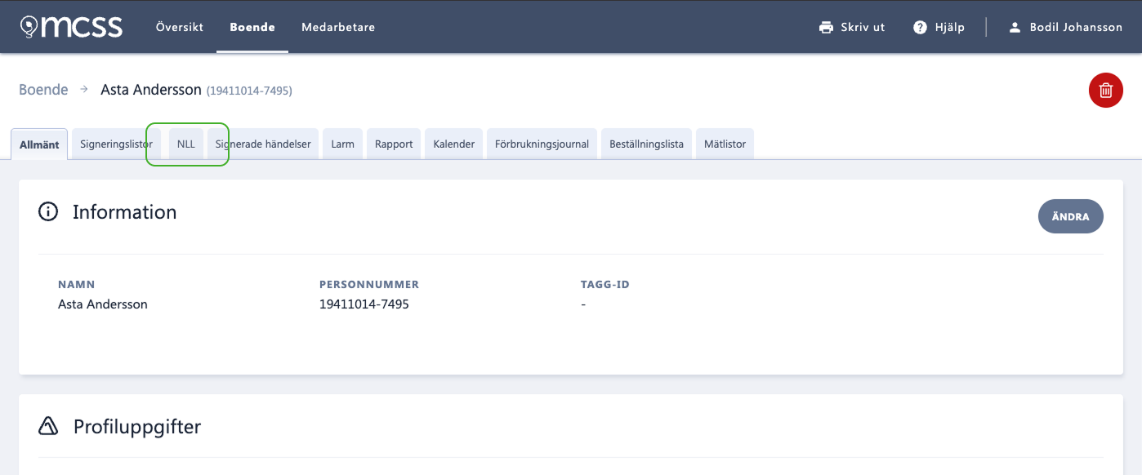Open the Kalender tab
Screen dimensions: 1142x475
(454, 144)
